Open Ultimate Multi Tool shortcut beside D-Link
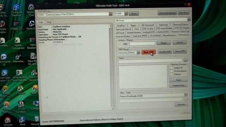This screenshot has width=226, height=127. pos(7,107)
